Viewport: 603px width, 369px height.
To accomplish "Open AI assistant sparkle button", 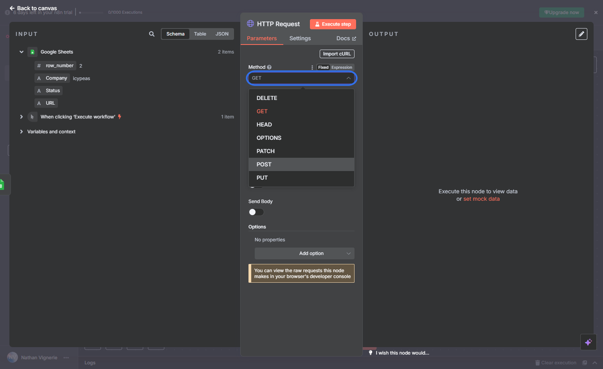I will [588, 342].
